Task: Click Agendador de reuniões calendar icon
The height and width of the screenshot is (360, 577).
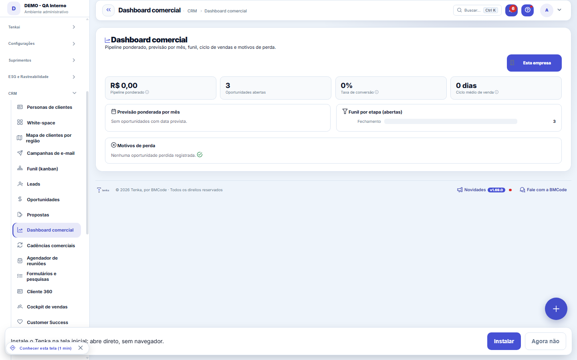Action: [20, 261]
